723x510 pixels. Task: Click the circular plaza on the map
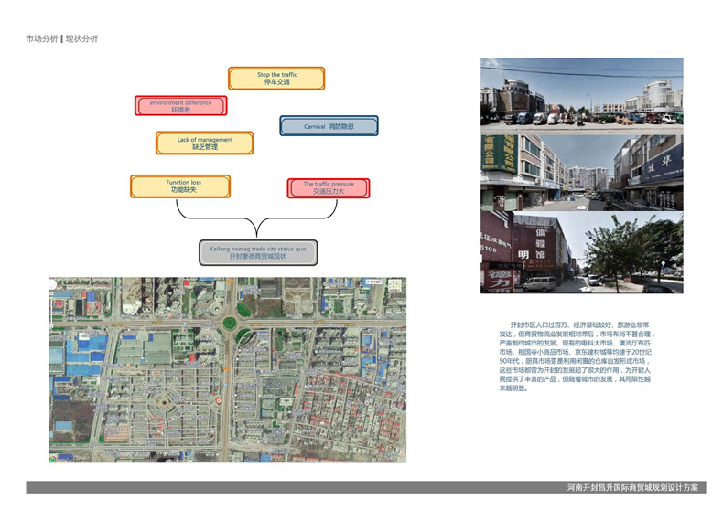(163, 401)
